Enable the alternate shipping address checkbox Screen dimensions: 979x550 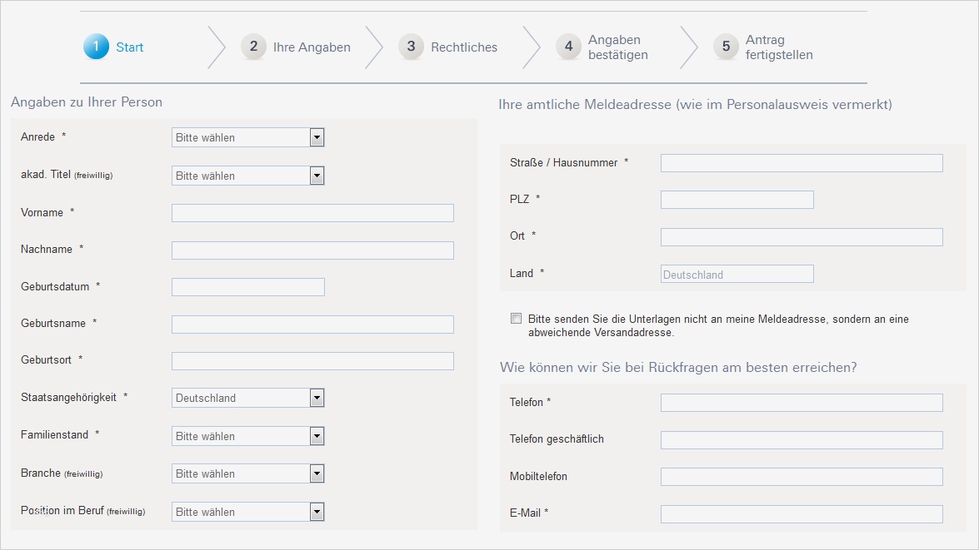[x=517, y=319]
